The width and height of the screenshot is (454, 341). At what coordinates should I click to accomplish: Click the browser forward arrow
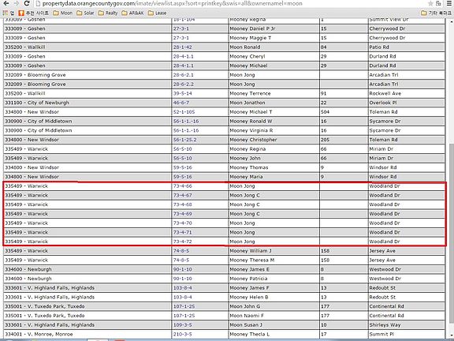[17, 3]
